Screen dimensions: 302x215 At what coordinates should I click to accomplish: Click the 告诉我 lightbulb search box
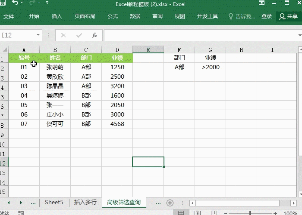click(242, 16)
